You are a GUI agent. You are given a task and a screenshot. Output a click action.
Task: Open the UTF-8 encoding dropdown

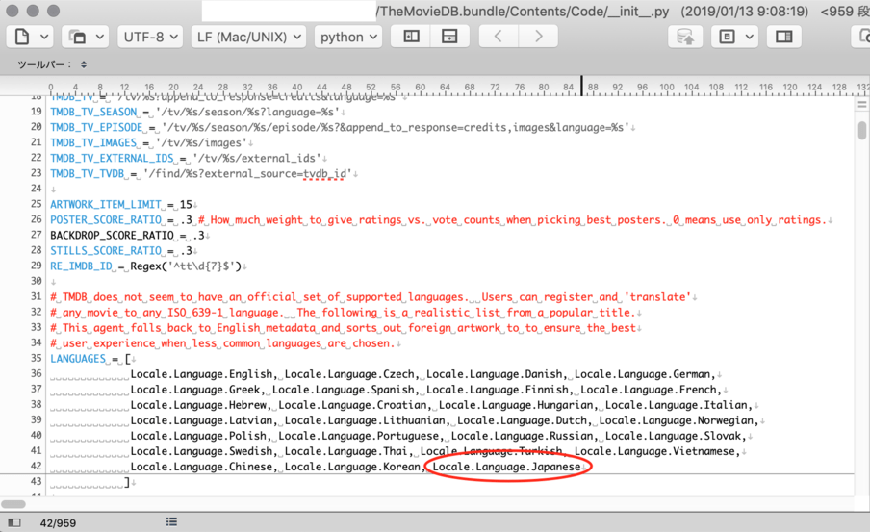[150, 37]
